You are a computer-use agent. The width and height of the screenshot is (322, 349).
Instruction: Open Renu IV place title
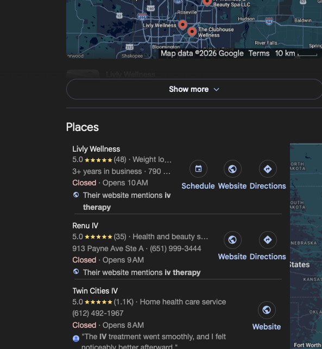85,226
